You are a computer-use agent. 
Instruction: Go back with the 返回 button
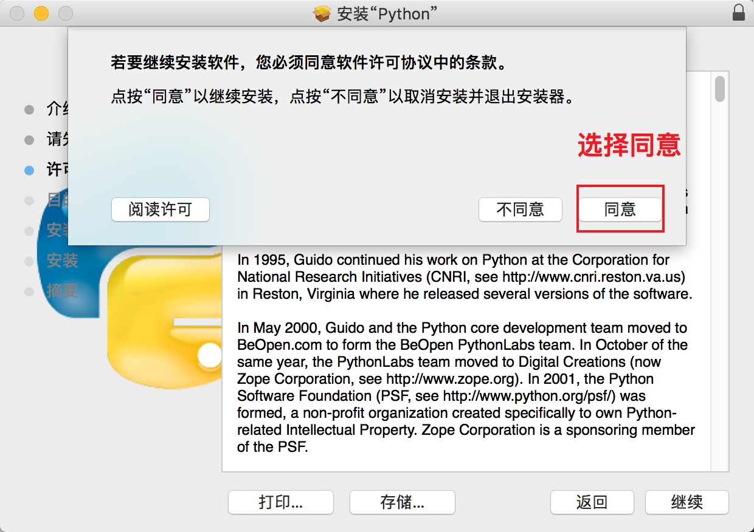coord(592,502)
